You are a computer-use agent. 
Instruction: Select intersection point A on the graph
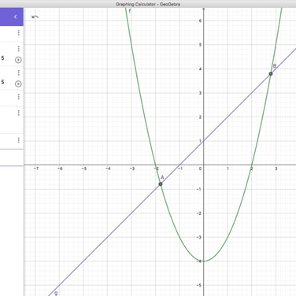[x=161, y=184]
